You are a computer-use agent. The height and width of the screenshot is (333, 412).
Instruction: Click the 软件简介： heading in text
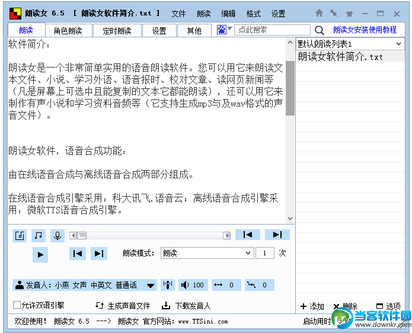[x=29, y=44]
